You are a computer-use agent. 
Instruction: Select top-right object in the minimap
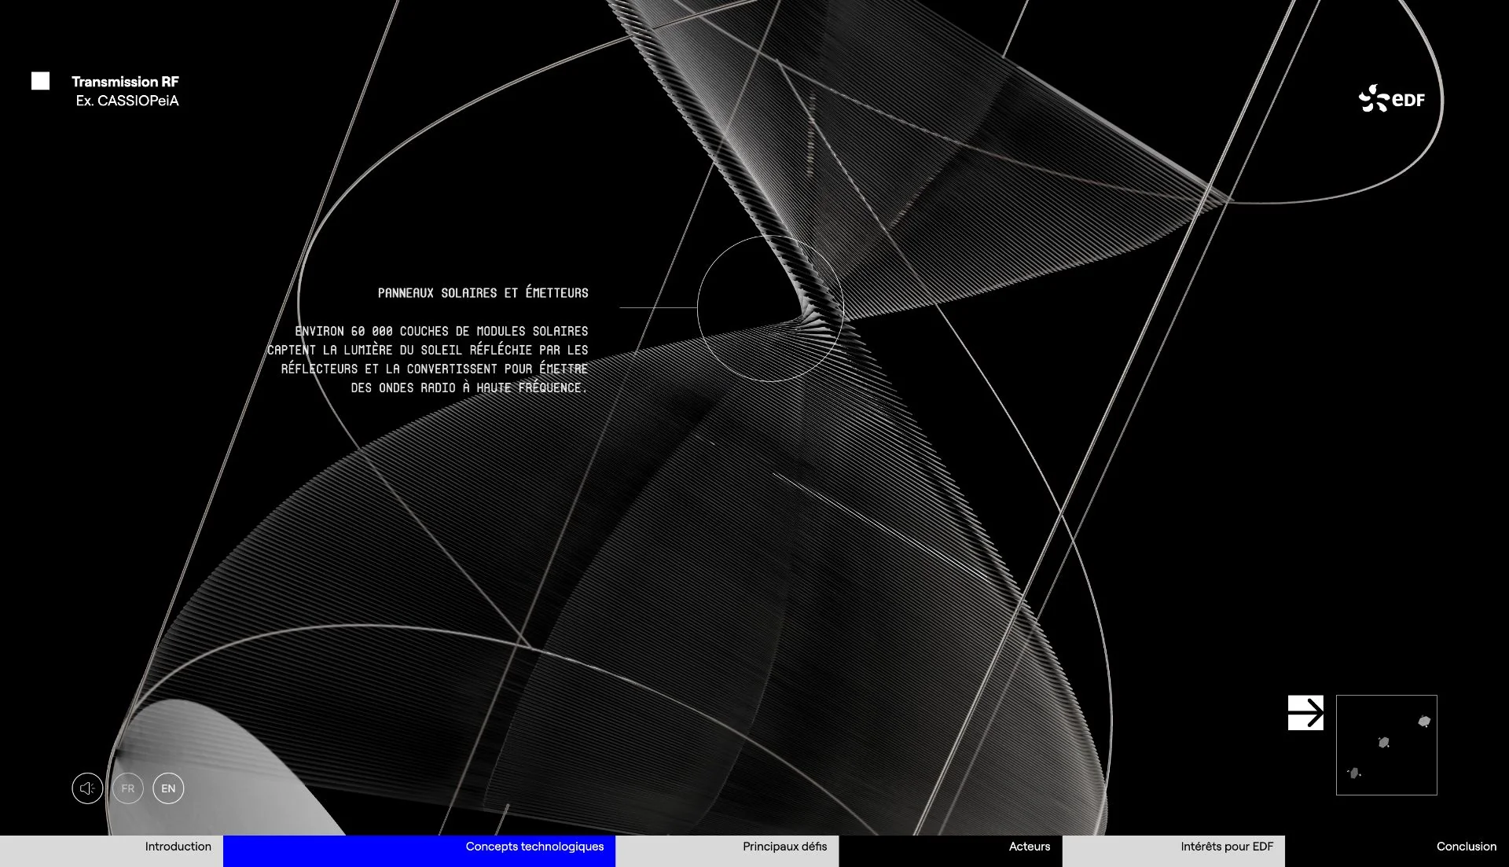[1424, 721]
